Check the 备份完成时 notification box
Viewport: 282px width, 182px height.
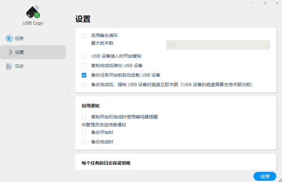[x=84, y=142]
